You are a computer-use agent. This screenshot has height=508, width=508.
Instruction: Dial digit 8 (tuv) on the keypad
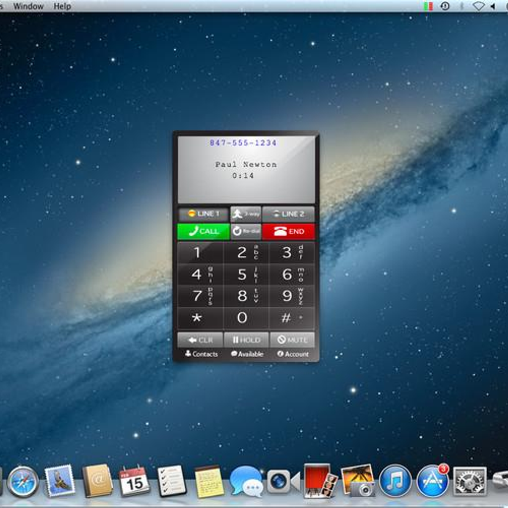point(246,296)
